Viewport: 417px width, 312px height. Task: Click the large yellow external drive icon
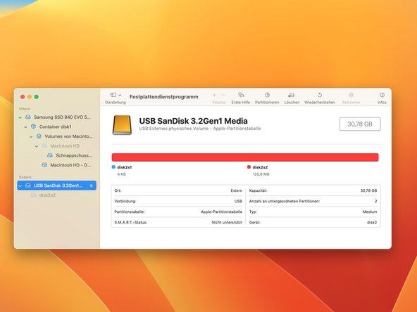click(x=122, y=124)
